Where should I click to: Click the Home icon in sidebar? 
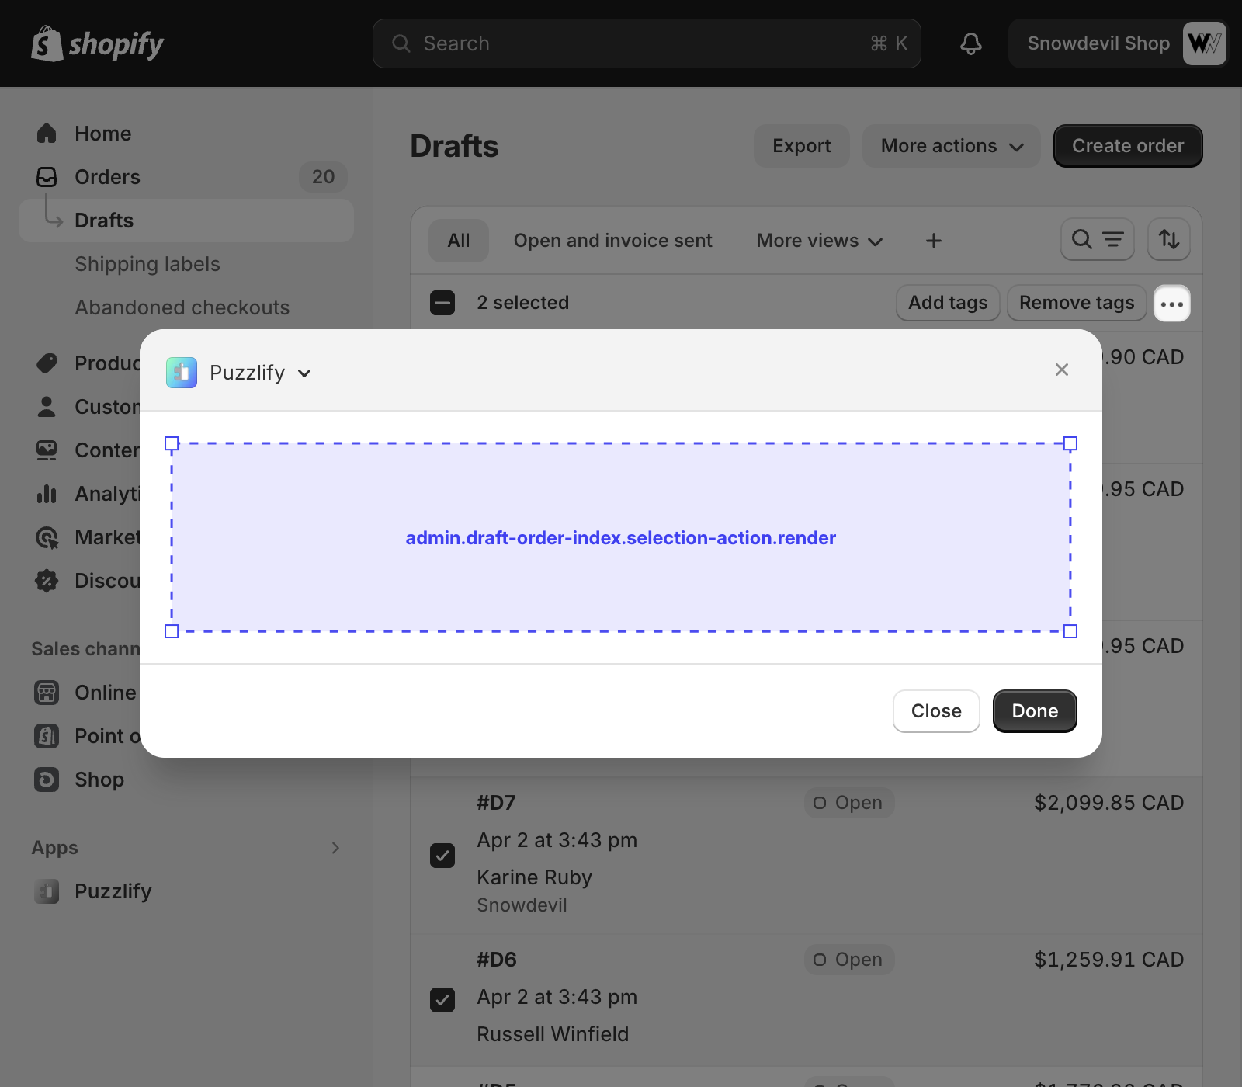tap(47, 134)
